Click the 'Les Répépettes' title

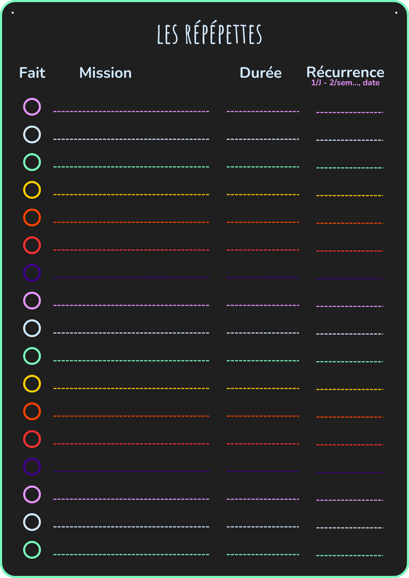209,34
